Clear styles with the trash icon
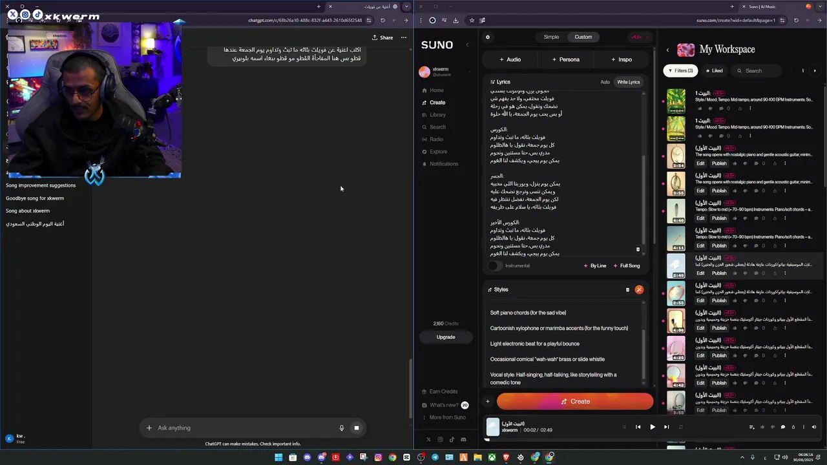This screenshot has width=827, height=465. tap(627, 290)
